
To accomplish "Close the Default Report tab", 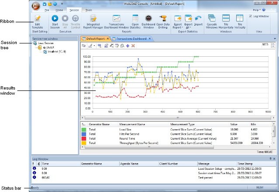I will coord(108,39).
